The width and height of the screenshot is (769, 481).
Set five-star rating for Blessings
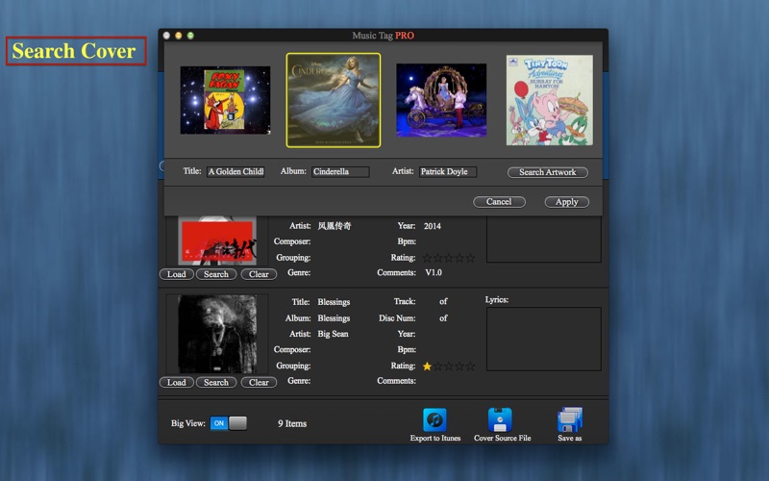(470, 367)
